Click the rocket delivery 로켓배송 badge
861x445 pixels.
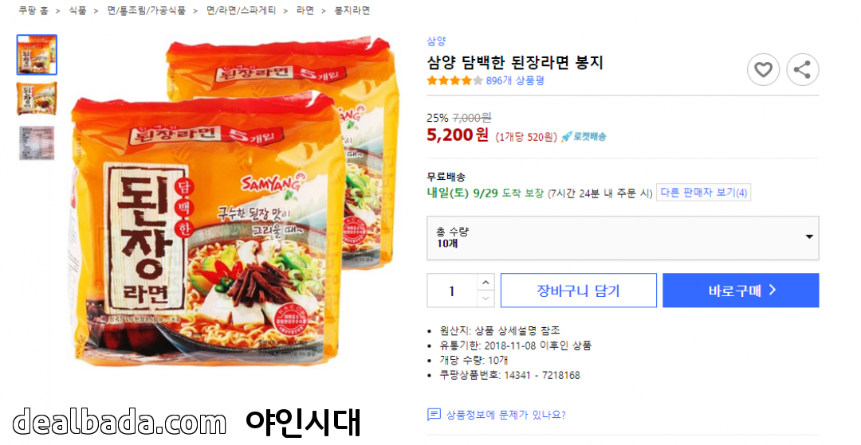tap(584, 136)
